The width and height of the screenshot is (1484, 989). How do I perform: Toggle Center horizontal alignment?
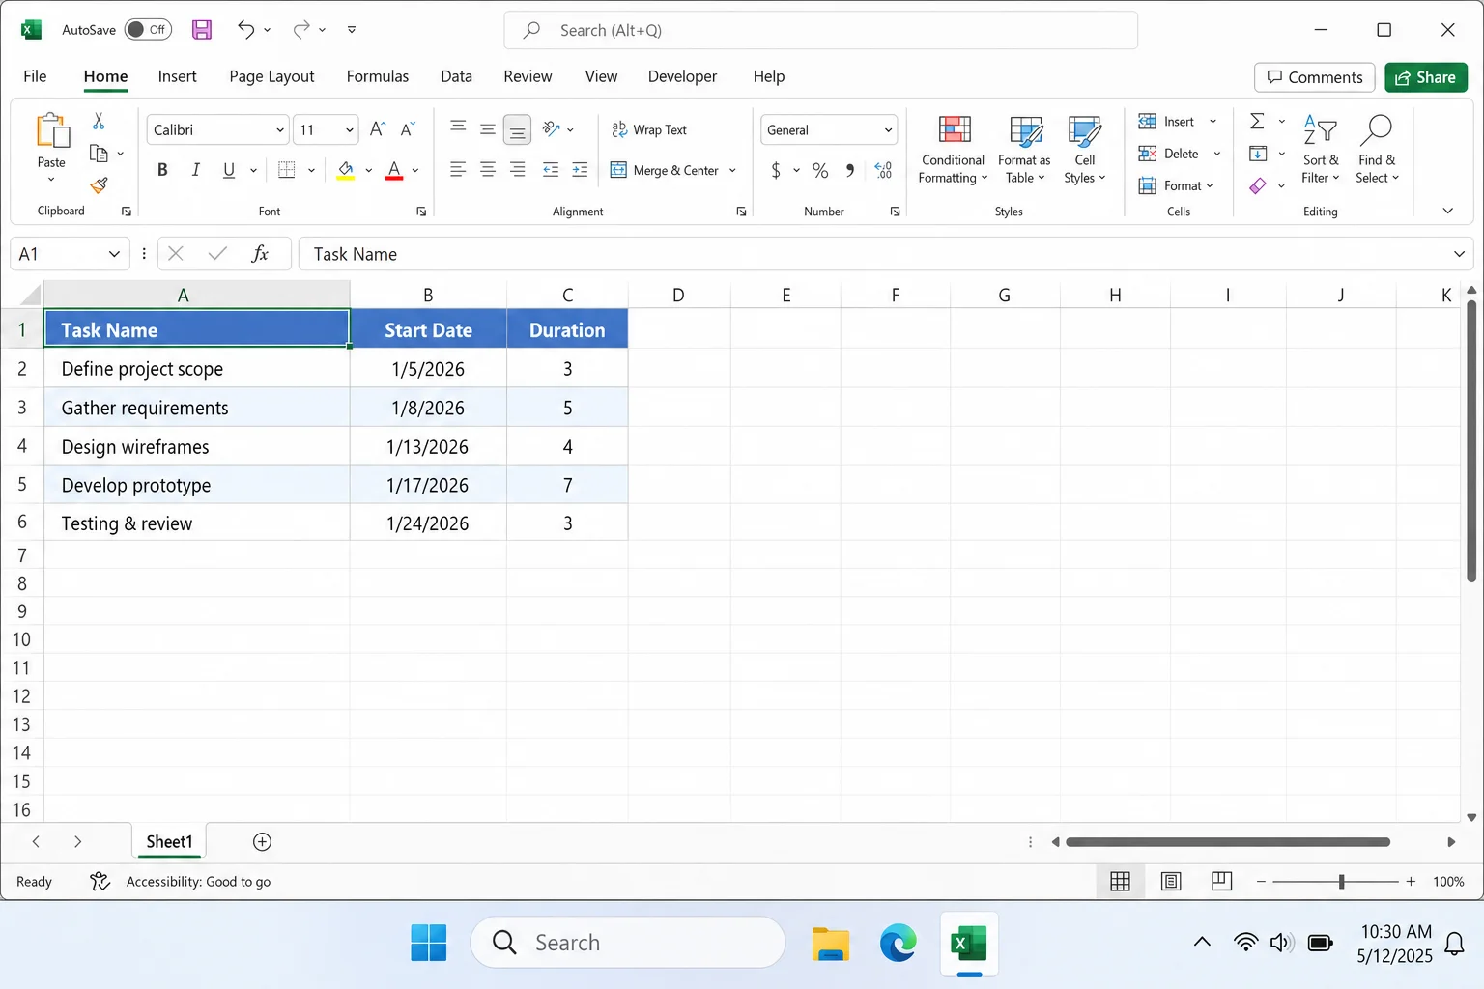click(488, 170)
